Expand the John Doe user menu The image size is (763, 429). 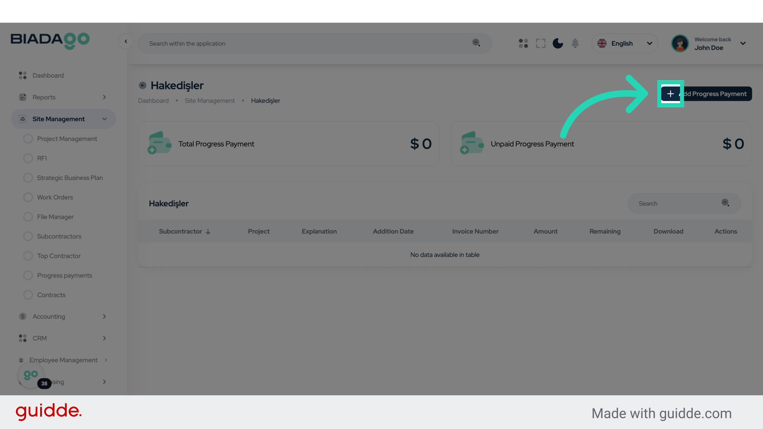(743, 43)
